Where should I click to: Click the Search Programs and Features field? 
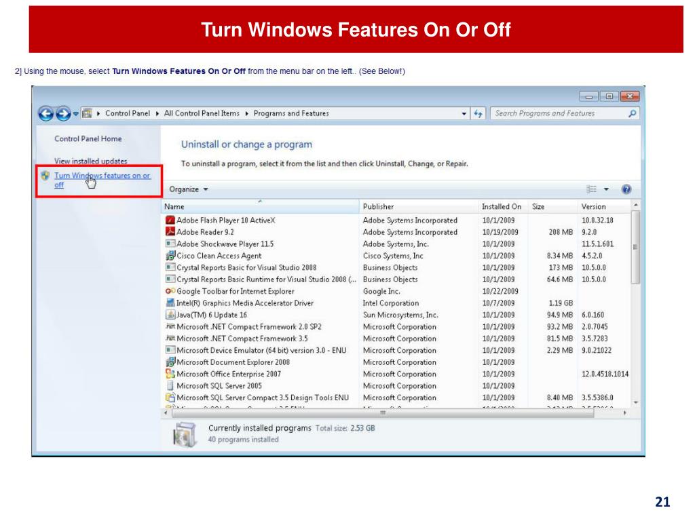click(x=565, y=113)
